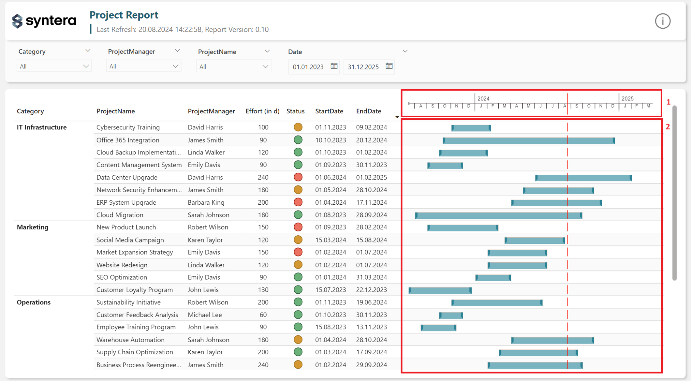Expand the Date slicer options chevron
The width and height of the screenshot is (691, 381).
[x=405, y=51]
